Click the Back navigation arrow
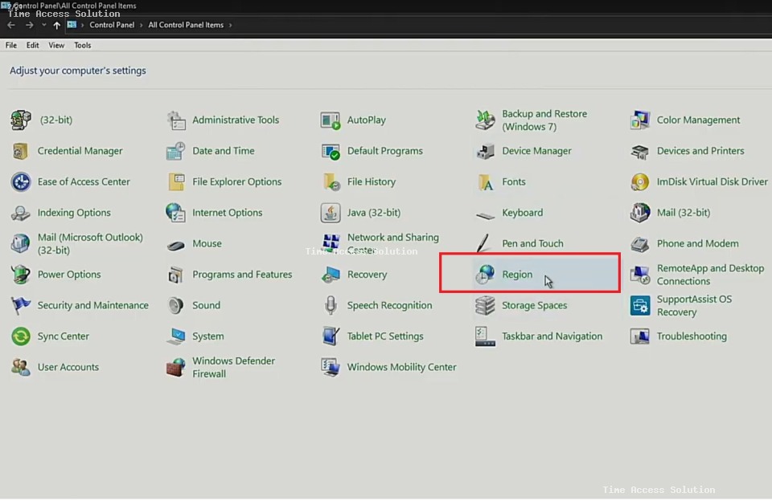The width and height of the screenshot is (772, 501). point(11,25)
